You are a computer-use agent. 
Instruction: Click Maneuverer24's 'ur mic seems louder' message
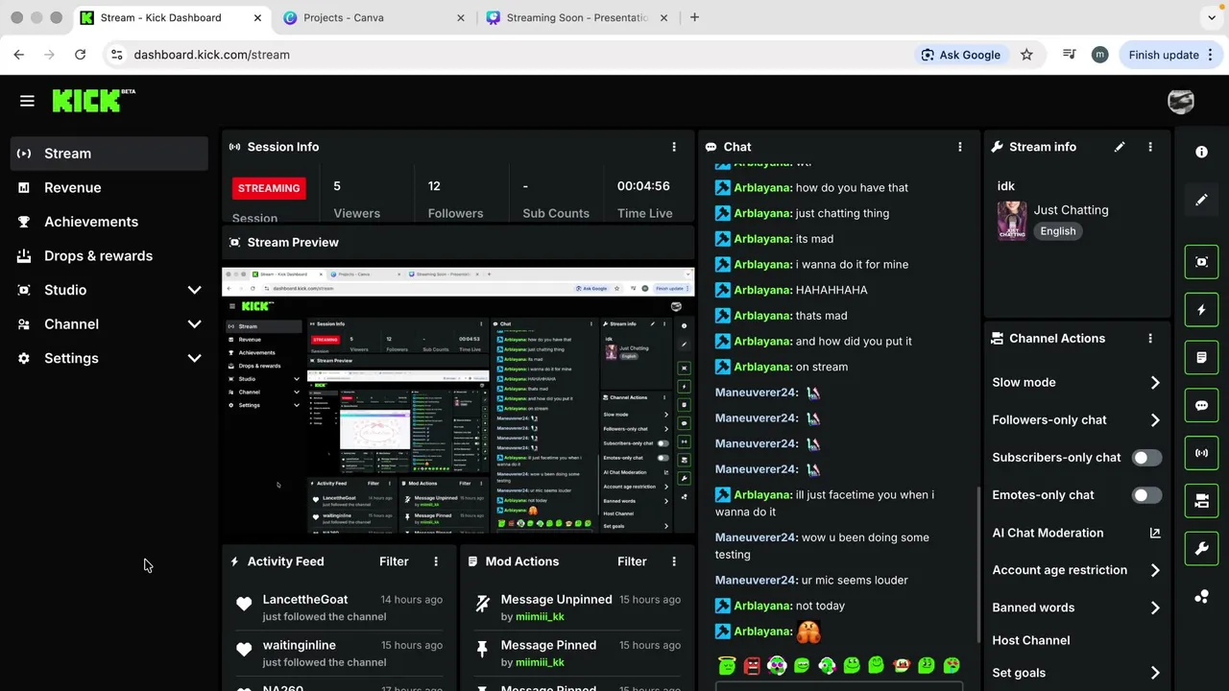[x=811, y=580]
